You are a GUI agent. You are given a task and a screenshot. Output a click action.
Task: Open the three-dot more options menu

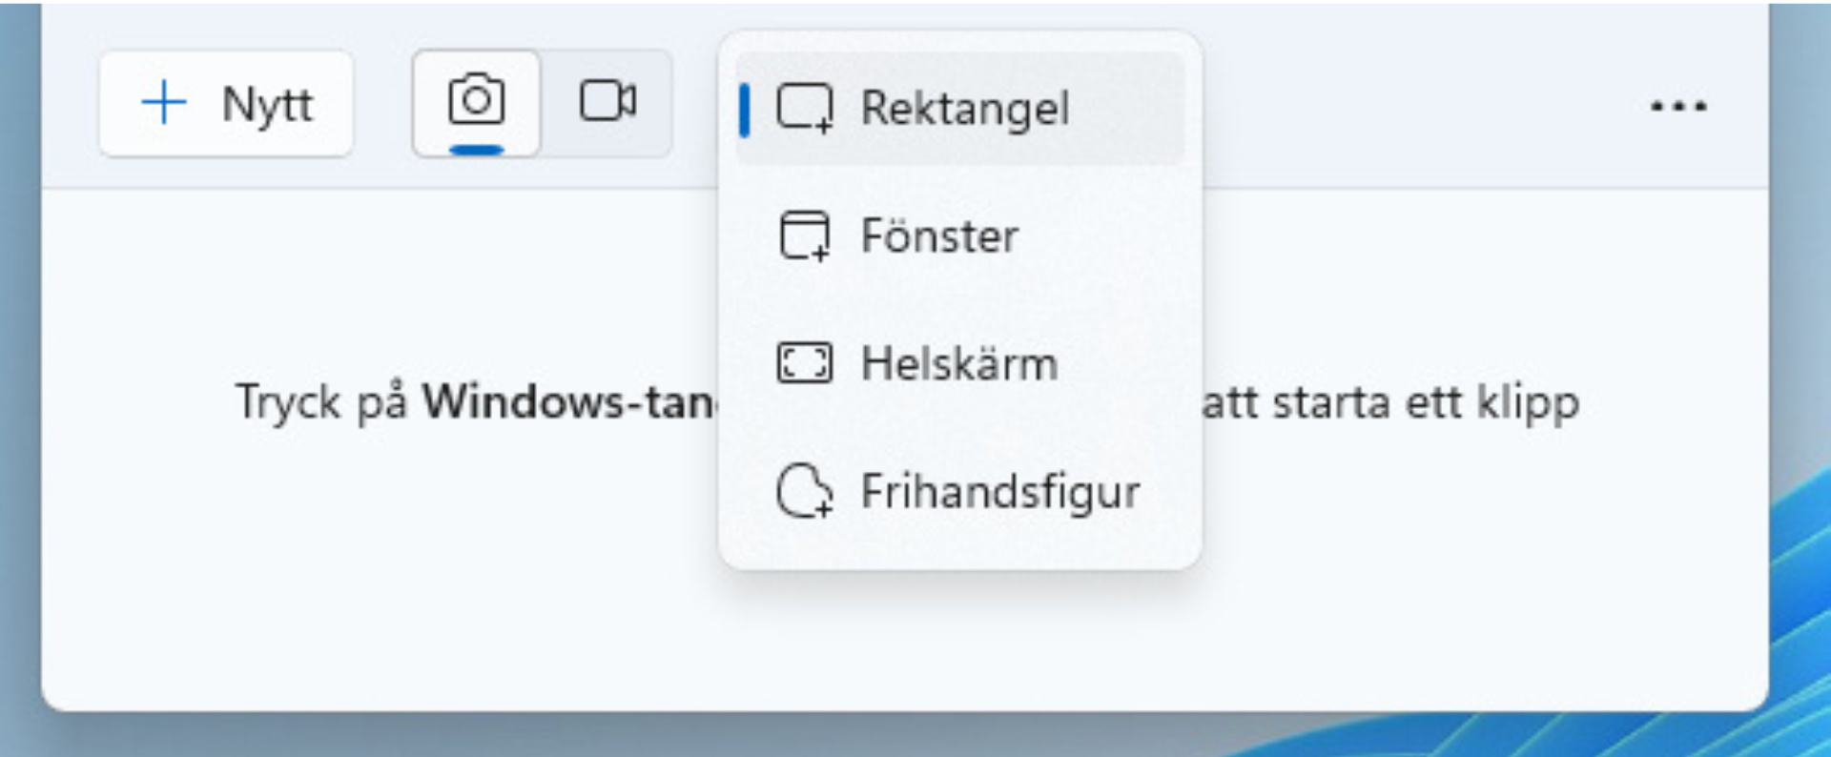click(1678, 106)
